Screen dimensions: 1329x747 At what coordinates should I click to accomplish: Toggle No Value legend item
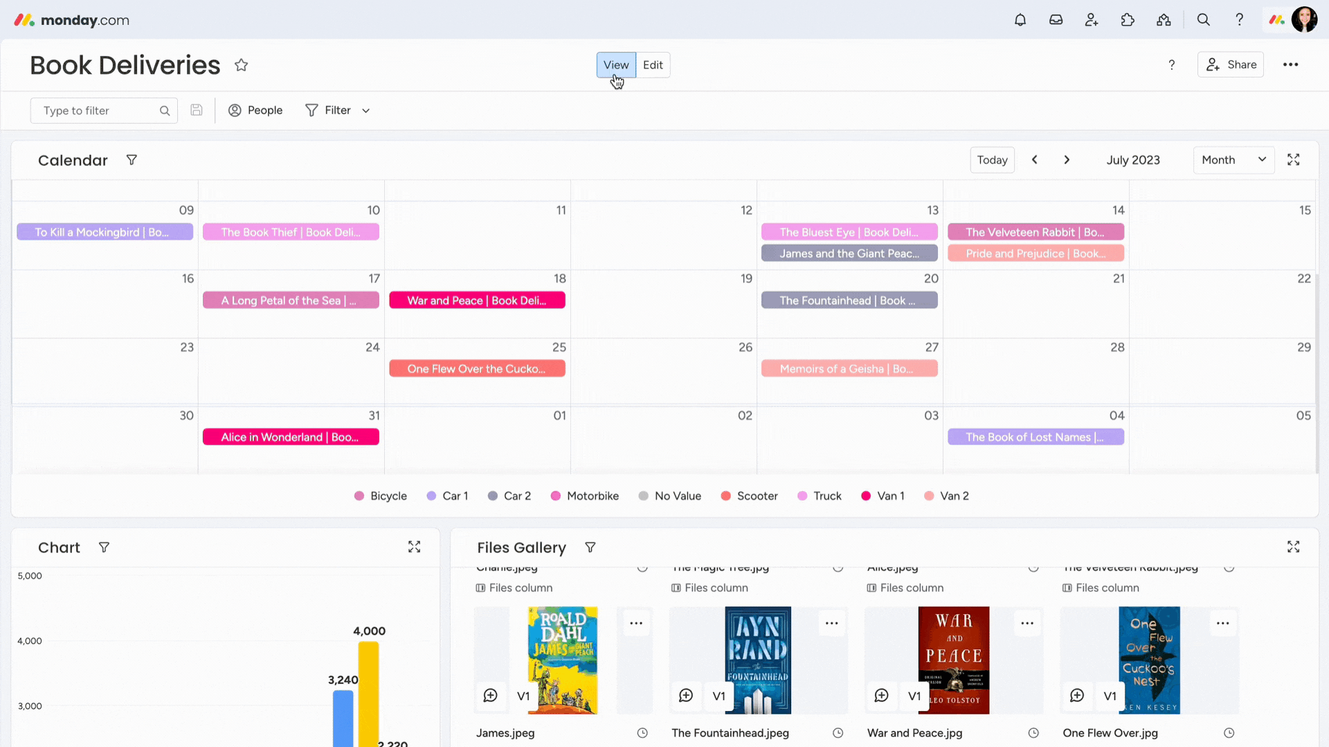(670, 496)
